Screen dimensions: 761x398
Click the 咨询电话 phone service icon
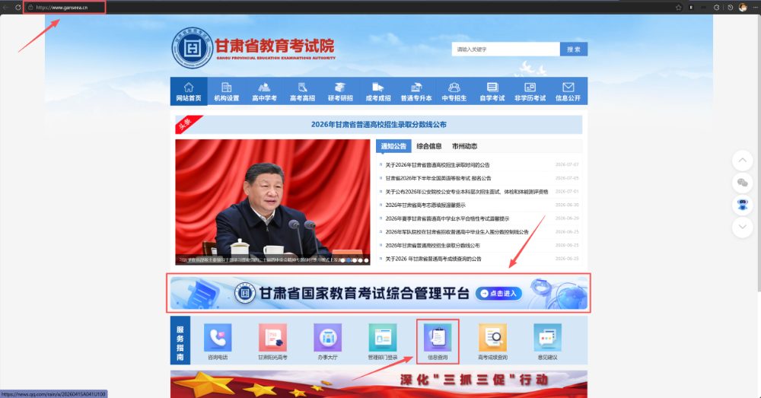[218, 338]
